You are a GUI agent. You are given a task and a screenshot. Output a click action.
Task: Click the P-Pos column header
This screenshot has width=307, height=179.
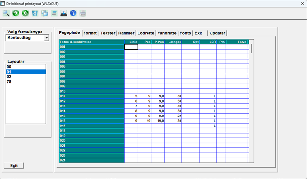158,42
